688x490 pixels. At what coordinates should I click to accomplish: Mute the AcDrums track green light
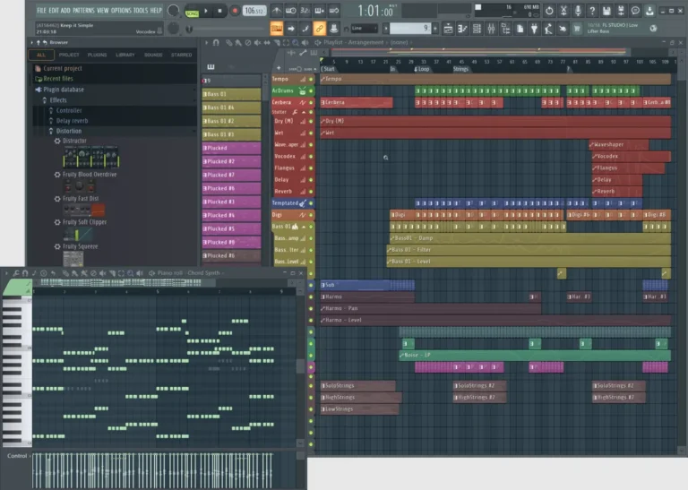point(311,90)
